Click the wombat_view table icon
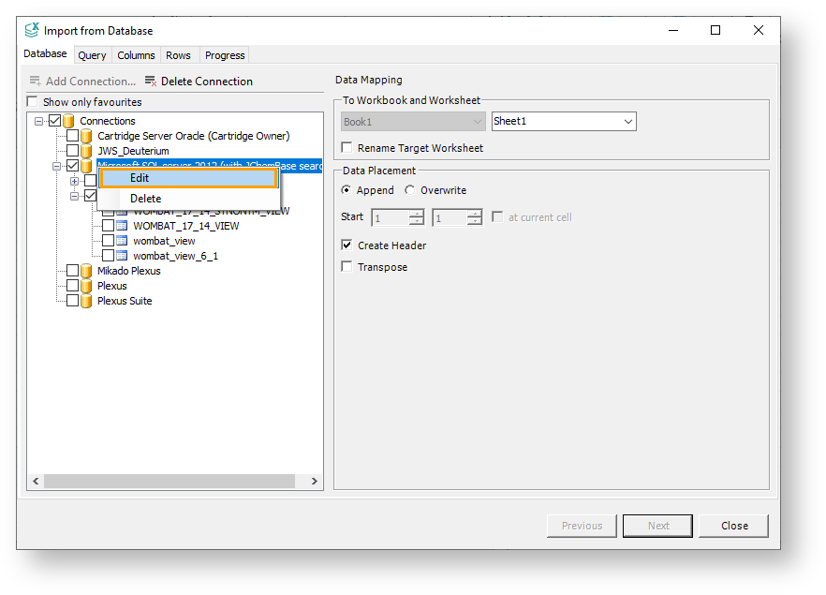 point(122,241)
